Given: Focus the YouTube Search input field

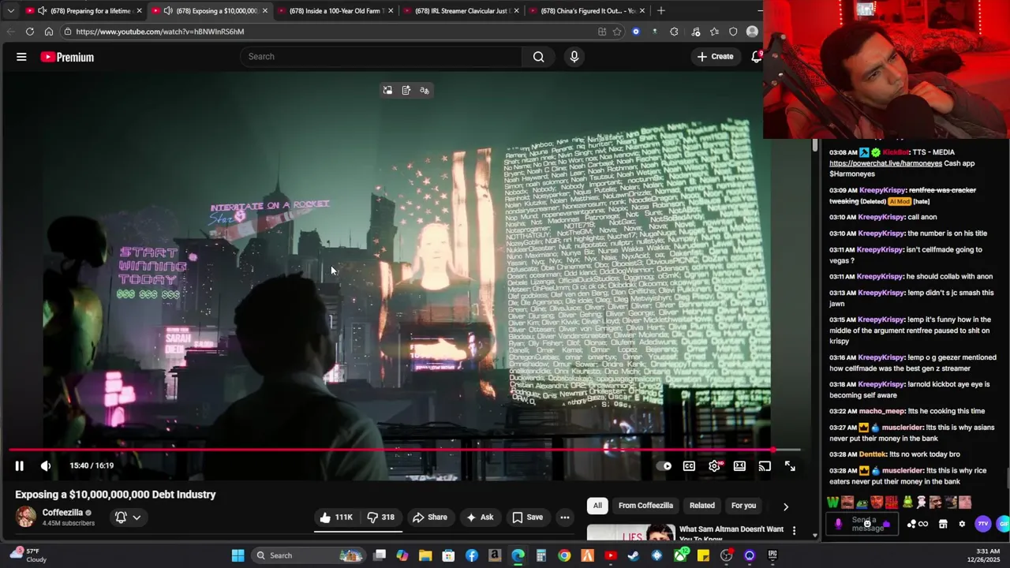Looking at the screenshot, I should (380, 56).
